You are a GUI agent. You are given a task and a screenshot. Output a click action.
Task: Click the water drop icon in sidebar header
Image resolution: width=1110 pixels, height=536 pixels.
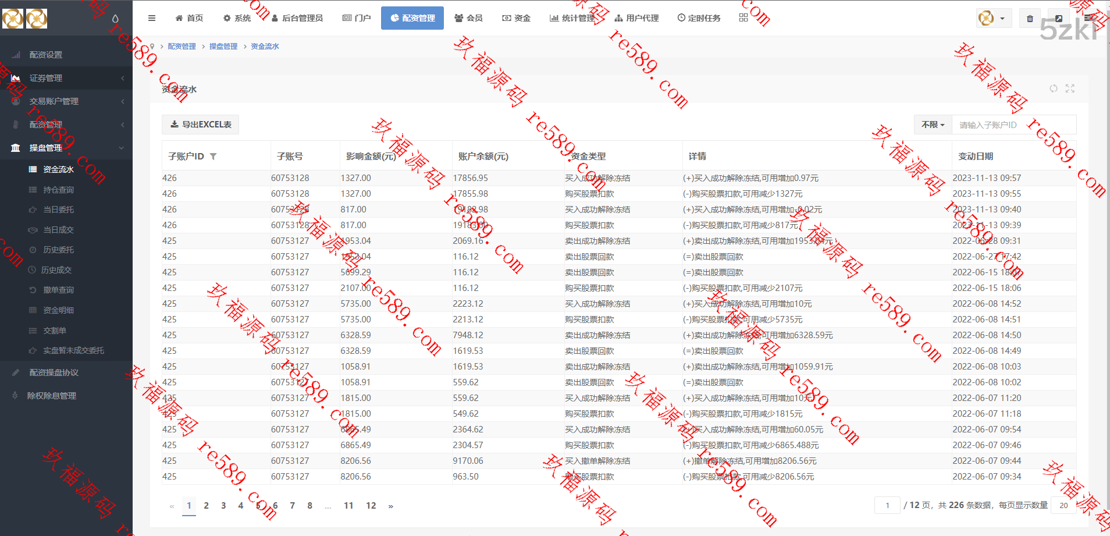tap(115, 19)
